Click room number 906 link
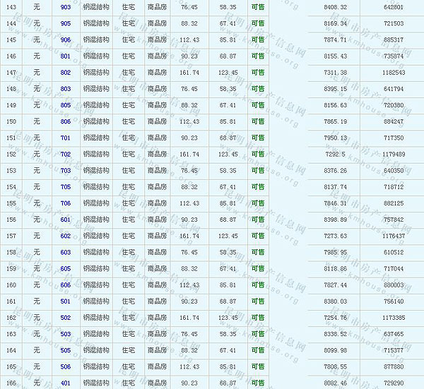Image resolution: width=424 pixels, height=389 pixels. (66, 40)
